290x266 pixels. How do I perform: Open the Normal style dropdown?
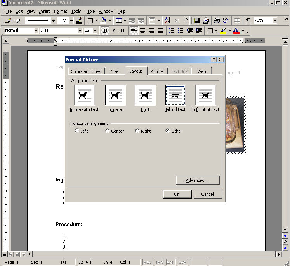tap(36, 31)
